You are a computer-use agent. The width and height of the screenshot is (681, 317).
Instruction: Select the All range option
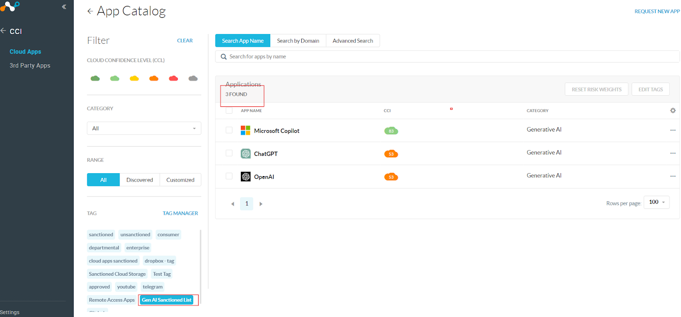pyautogui.click(x=103, y=180)
